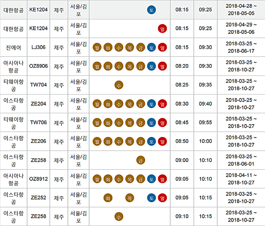Click the 목 badge in the OZ8912 row

coord(130,179)
